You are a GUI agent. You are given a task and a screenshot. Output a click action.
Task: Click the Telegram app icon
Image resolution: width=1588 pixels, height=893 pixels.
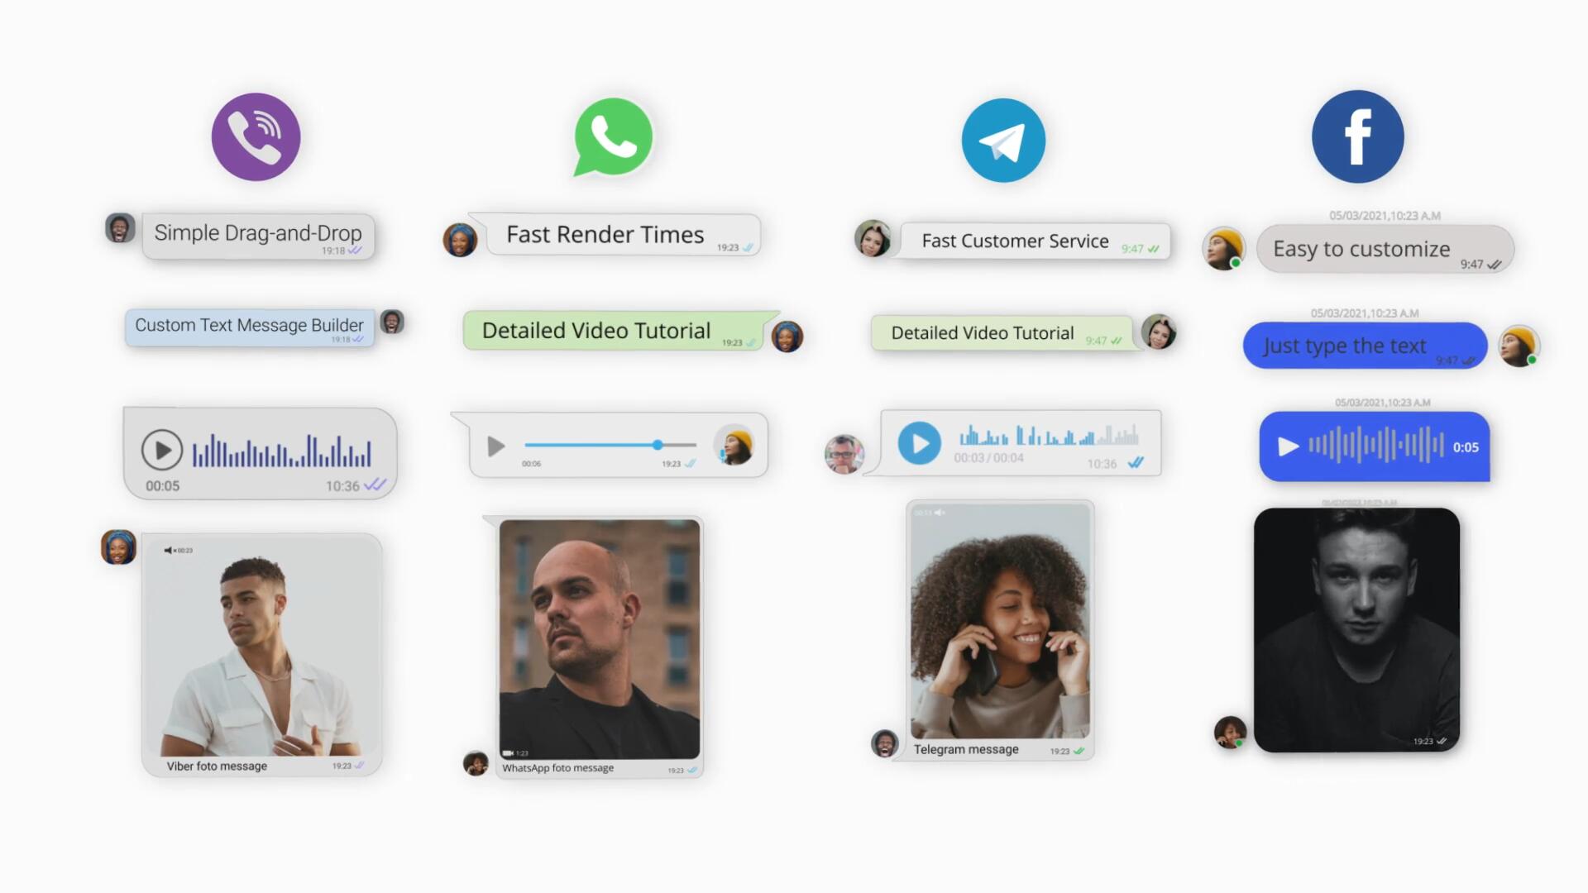[x=1002, y=137]
